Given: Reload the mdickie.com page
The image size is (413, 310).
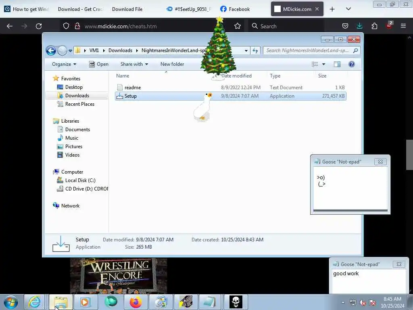Looking at the screenshot, I should click(x=39, y=26).
